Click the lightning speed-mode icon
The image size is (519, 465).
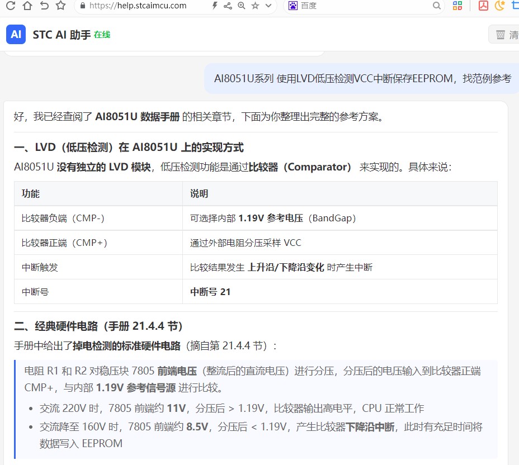(215, 6)
